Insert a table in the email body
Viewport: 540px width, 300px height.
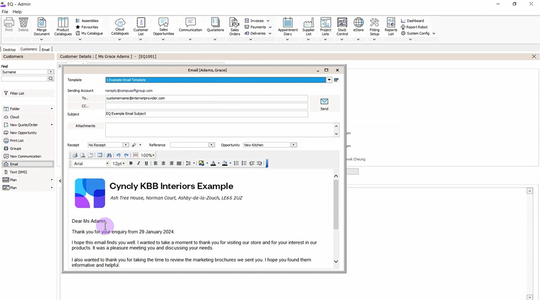click(x=100, y=155)
